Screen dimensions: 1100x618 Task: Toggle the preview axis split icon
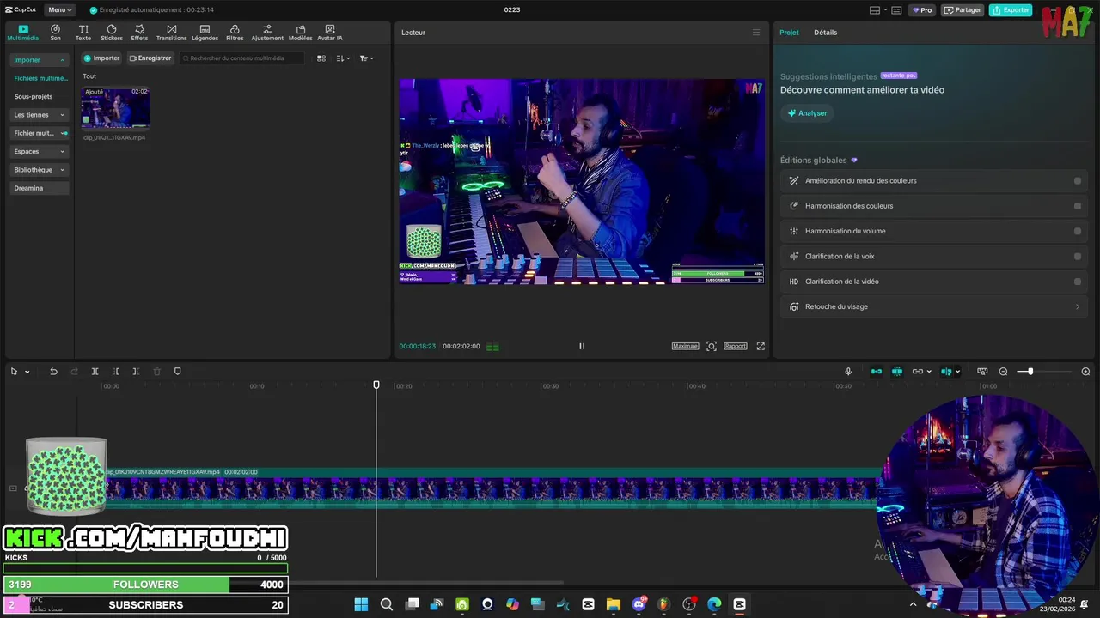(x=946, y=371)
